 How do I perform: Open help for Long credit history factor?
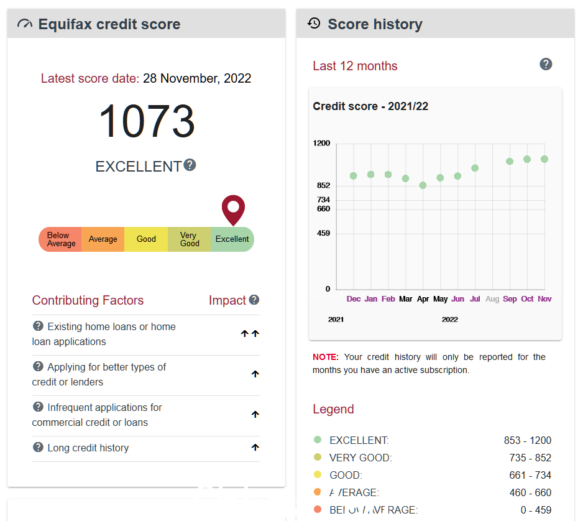38,448
